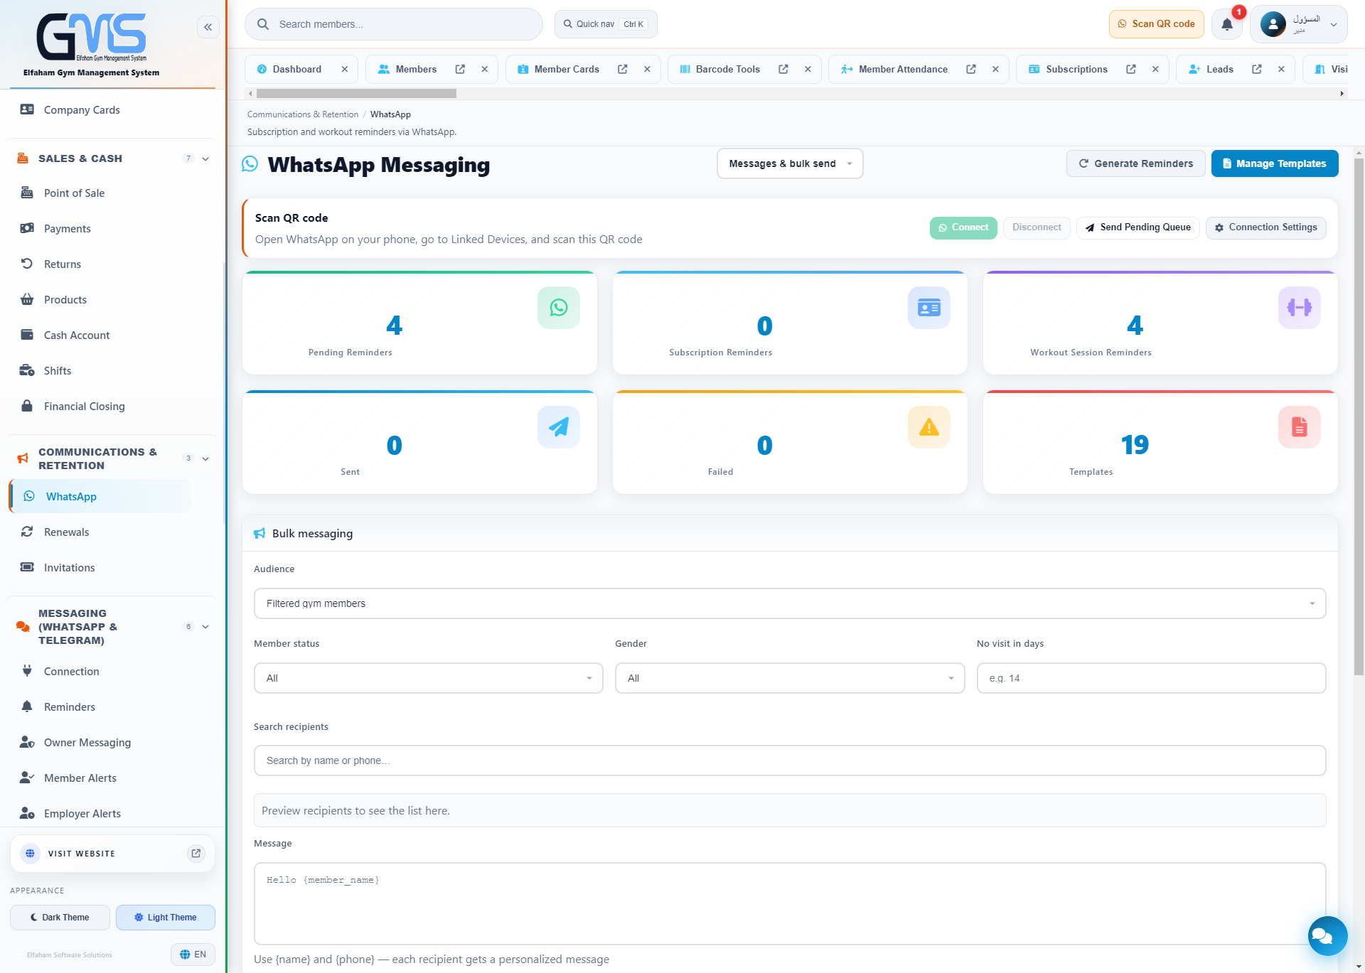
Task: Close the Leads tab
Action: 1281,69
